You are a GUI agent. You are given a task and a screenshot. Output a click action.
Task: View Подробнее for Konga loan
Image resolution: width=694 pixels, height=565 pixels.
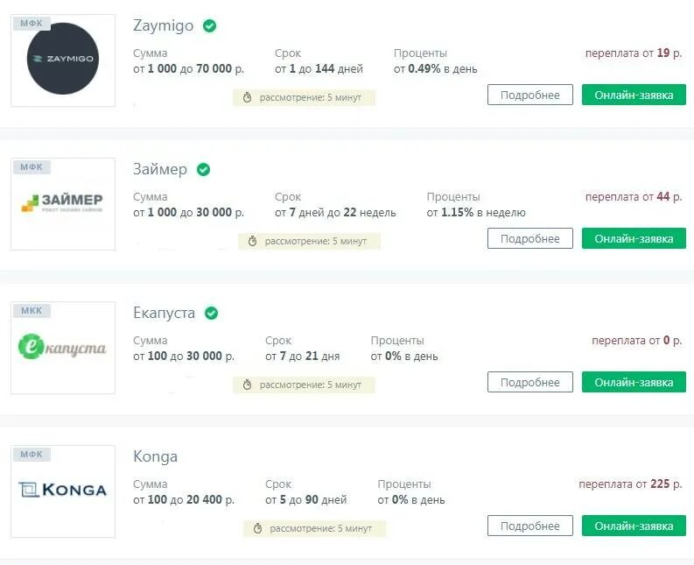click(x=529, y=526)
